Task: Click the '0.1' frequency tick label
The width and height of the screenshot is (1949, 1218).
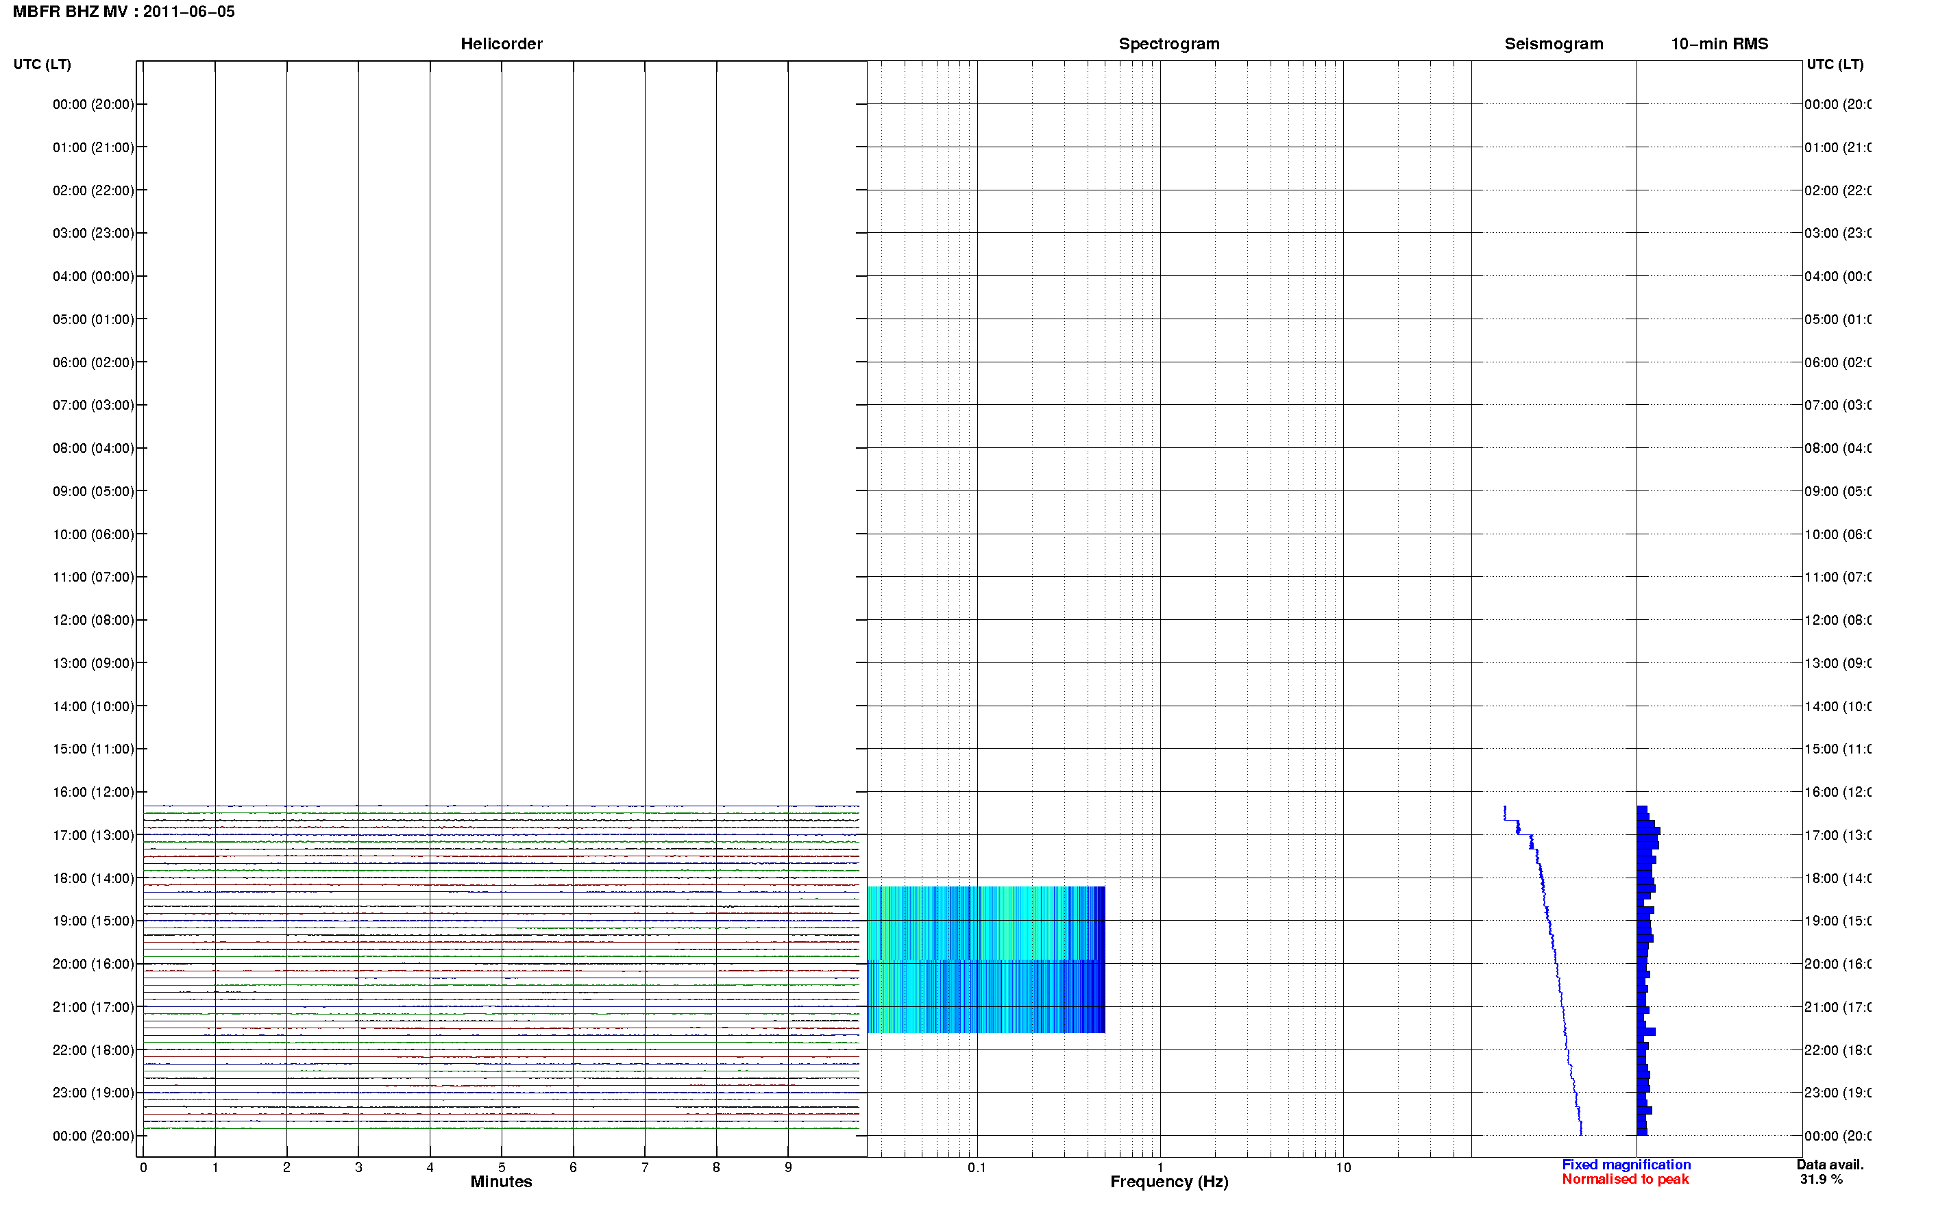Action: [x=977, y=1167]
